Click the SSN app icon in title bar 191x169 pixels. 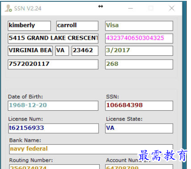(8, 8)
